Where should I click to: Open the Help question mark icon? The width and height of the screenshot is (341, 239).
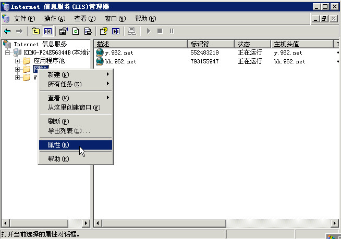104,31
